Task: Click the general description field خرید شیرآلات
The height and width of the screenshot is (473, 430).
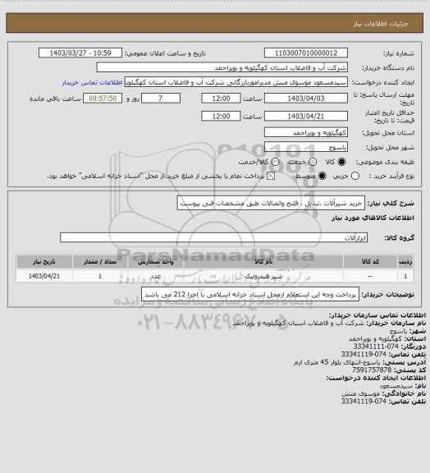Action: tap(271, 204)
